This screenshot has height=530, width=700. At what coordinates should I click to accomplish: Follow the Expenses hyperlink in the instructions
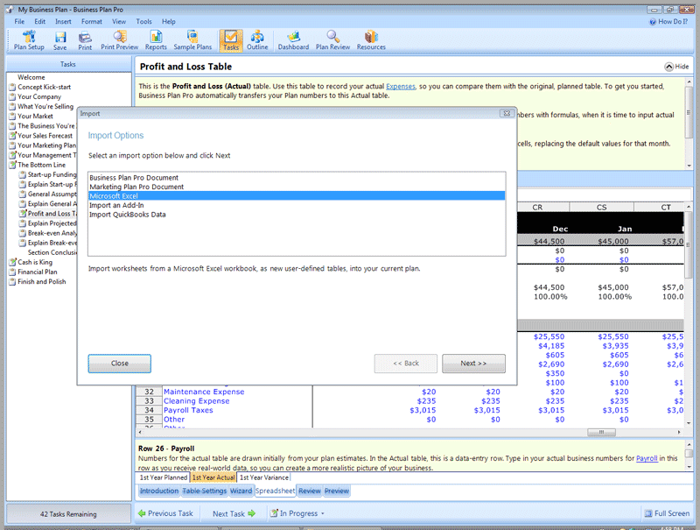(401, 87)
